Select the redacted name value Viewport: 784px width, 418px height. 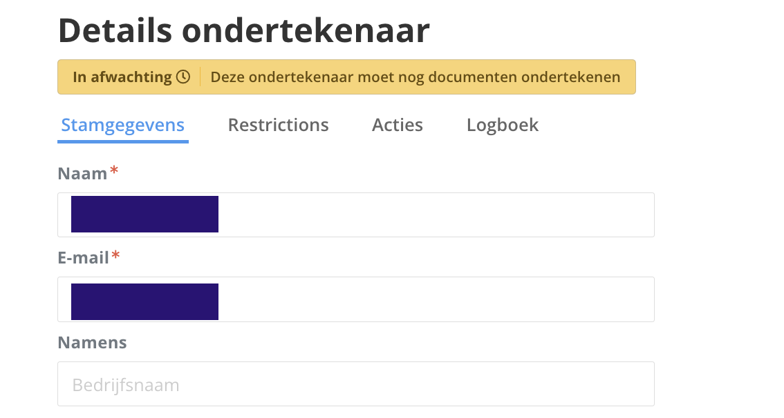click(144, 214)
